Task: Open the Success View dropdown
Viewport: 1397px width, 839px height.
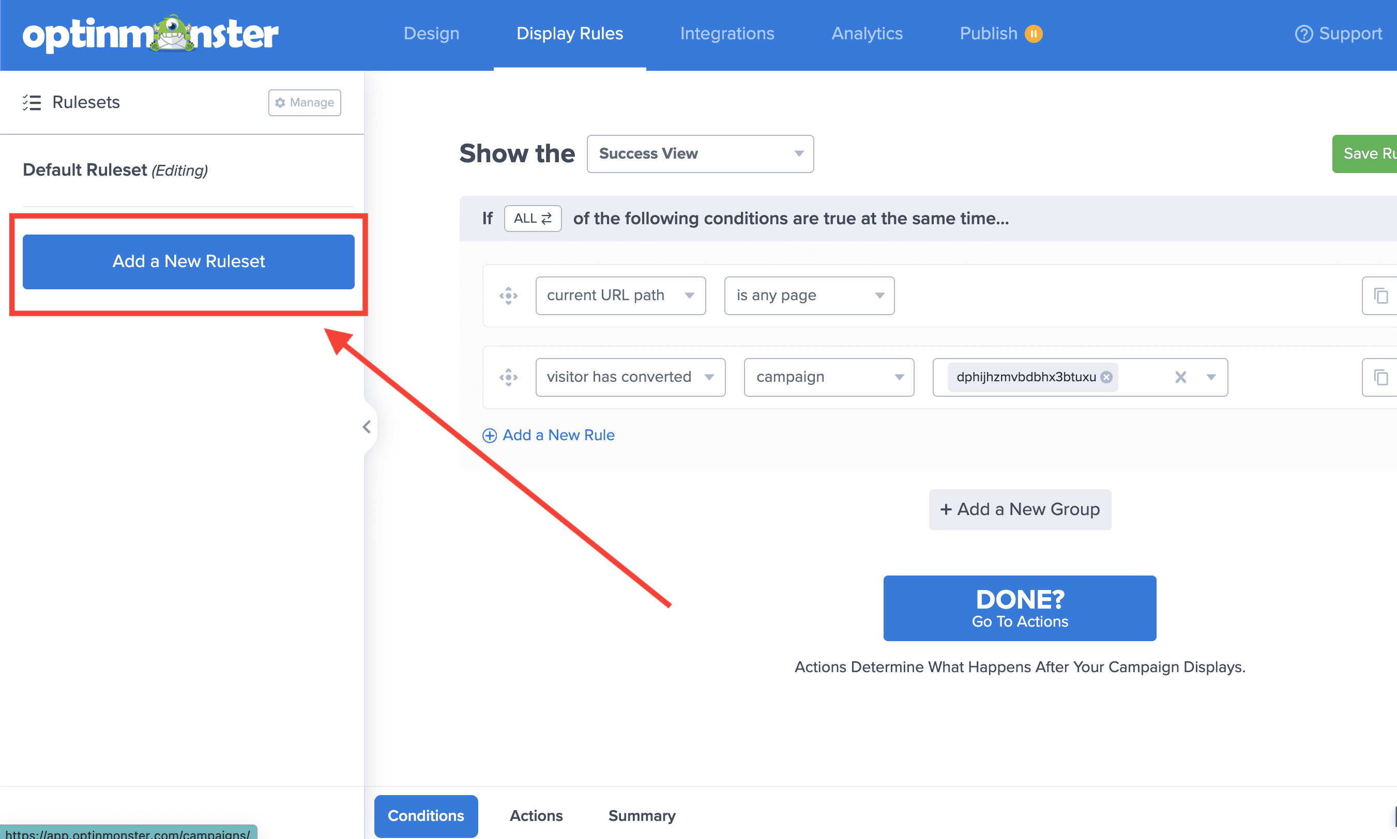Action: (x=700, y=154)
